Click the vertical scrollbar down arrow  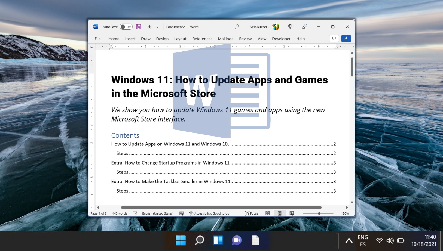click(x=352, y=202)
